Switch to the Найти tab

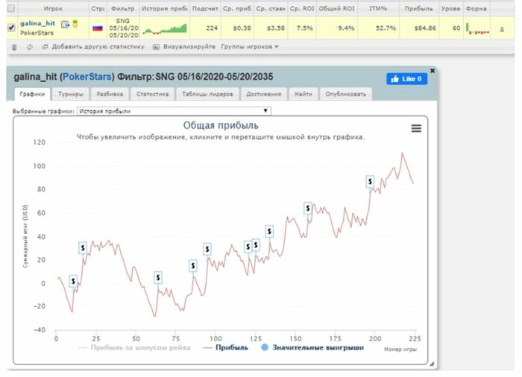pos(304,94)
